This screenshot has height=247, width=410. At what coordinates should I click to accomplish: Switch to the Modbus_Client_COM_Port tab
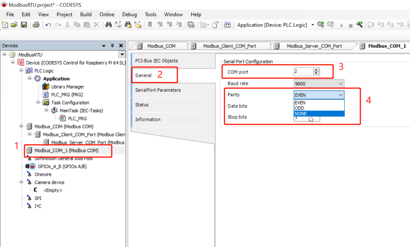[x=230, y=46]
